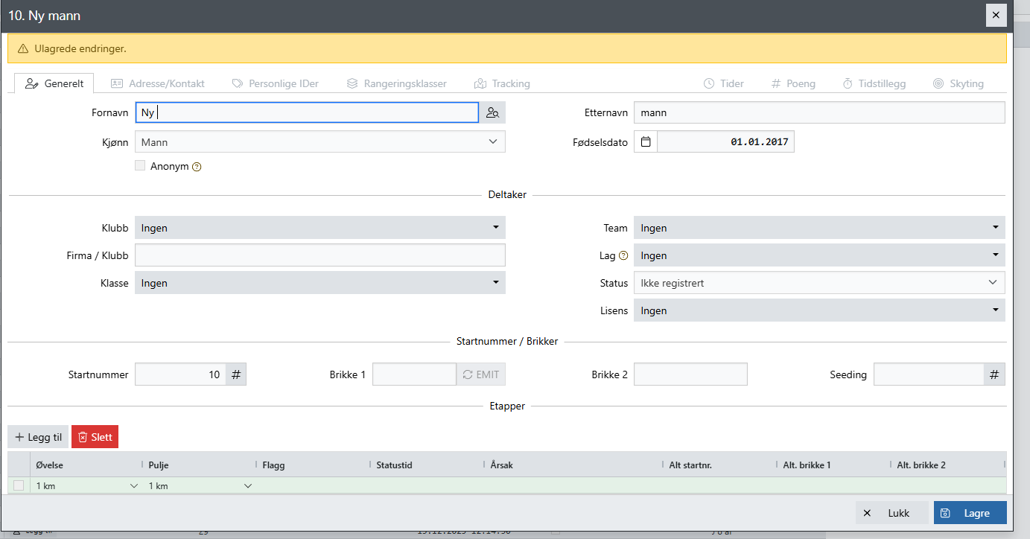The width and height of the screenshot is (1030, 539).
Task: Click the Legg til button
Action: point(38,437)
